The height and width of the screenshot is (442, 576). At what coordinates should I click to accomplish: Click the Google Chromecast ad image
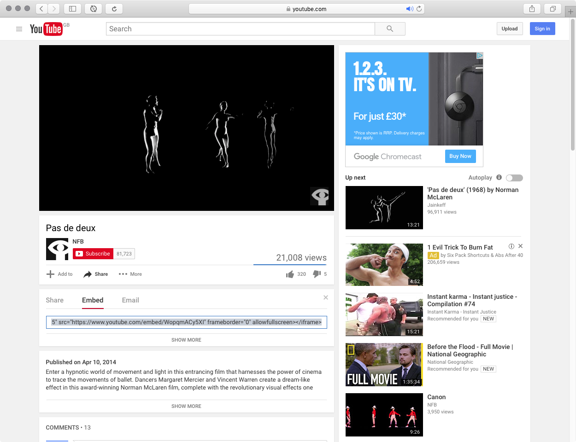(414, 99)
